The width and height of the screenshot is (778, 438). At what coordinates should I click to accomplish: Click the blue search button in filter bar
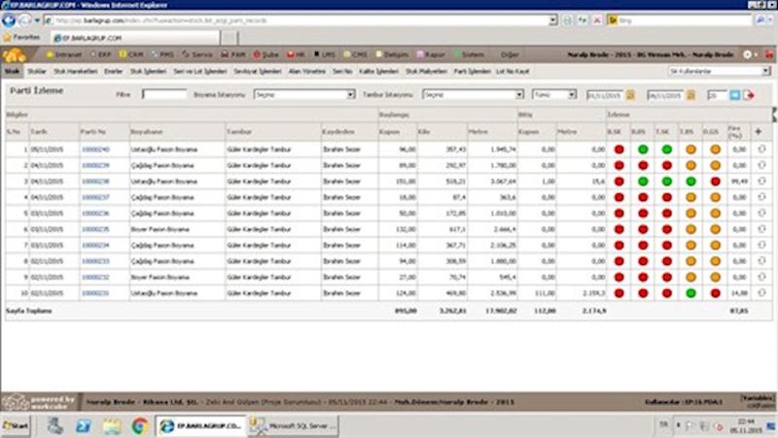click(x=735, y=95)
